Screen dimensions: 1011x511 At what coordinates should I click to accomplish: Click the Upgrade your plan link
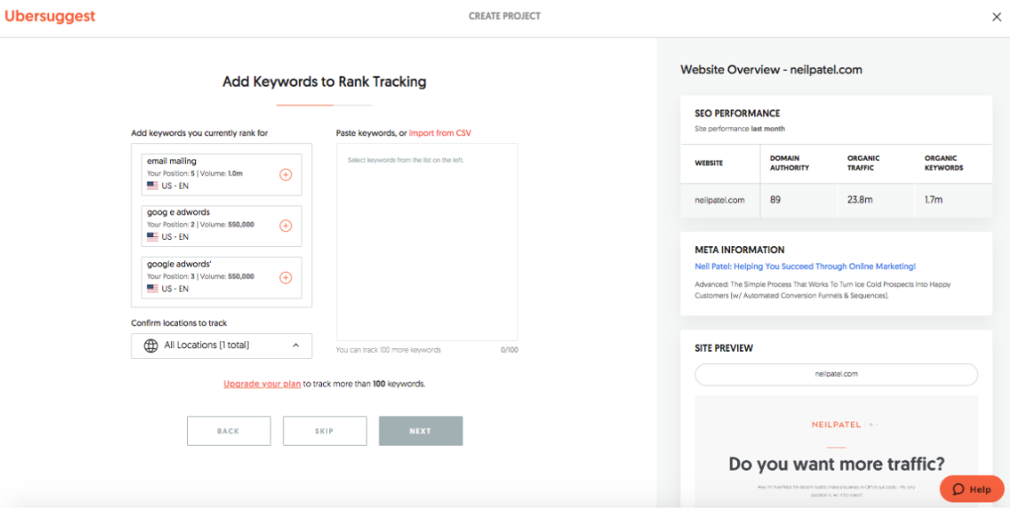pos(261,384)
